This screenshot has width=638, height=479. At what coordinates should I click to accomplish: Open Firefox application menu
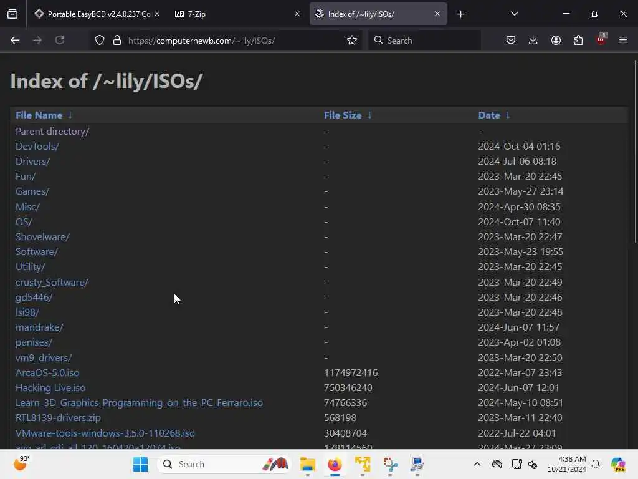pyautogui.click(x=623, y=41)
